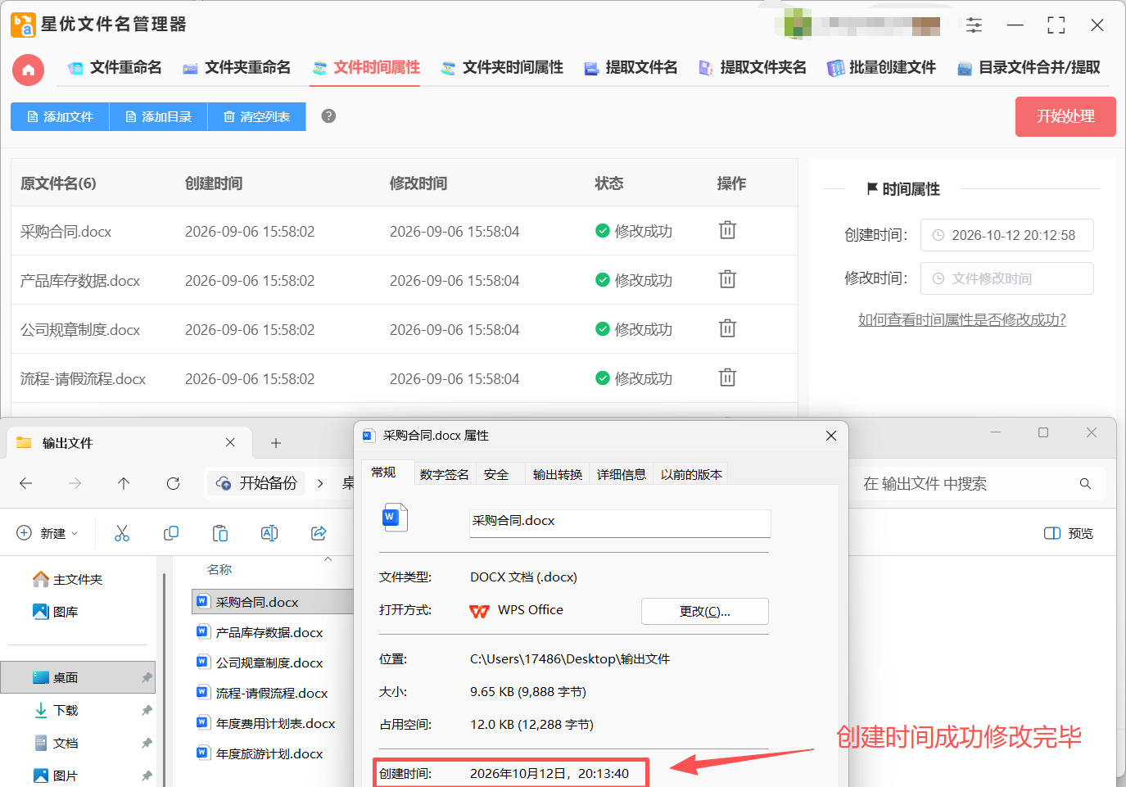Open the 新建 dropdown in Explorer
Screen dimensions: 1126x787
click(47, 533)
